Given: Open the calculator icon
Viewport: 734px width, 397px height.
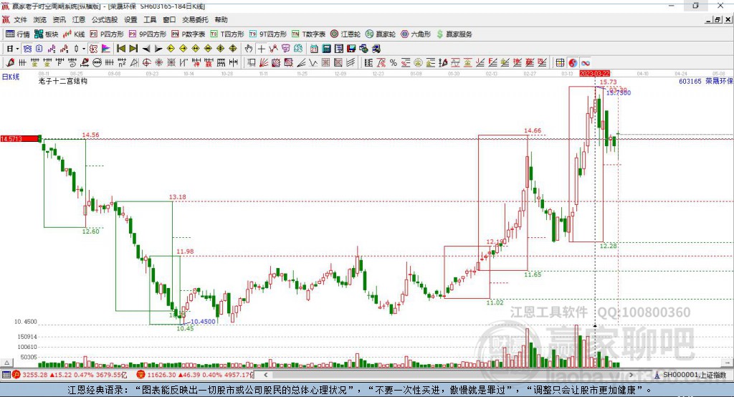Looking at the screenshot, I should point(326,49).
